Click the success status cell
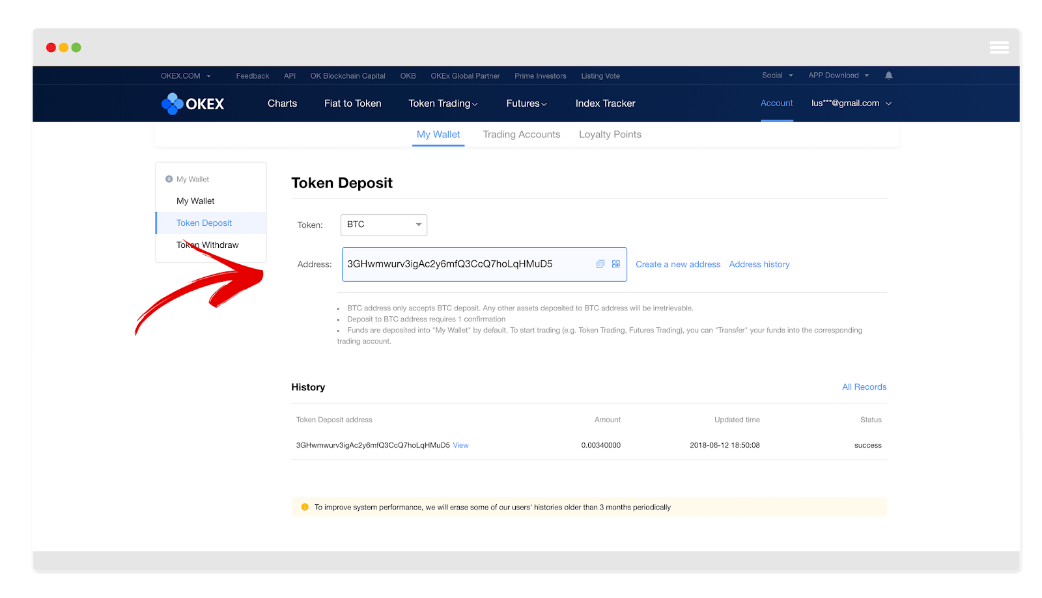Viewport: 1042px width, 598px height. pos(868,445)
